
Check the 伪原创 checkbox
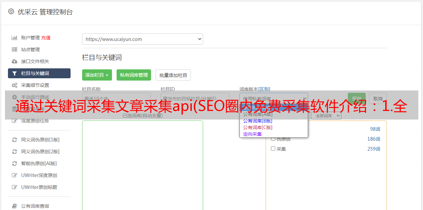click(273, 139)
